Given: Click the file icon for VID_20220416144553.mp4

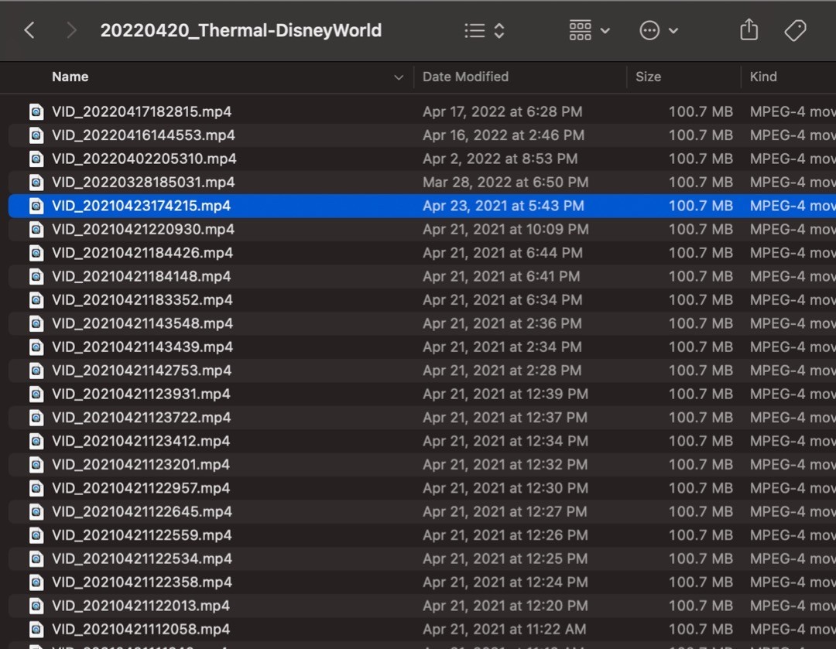Looking at the screenshot, I should [x=36, y=135].
